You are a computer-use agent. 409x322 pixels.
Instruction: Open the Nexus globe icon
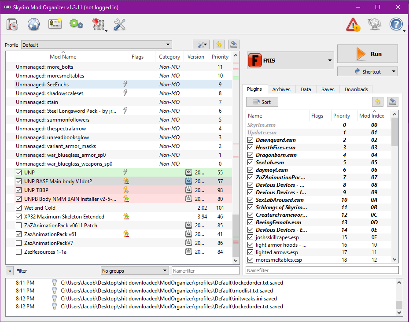click(x=34, y=24)
